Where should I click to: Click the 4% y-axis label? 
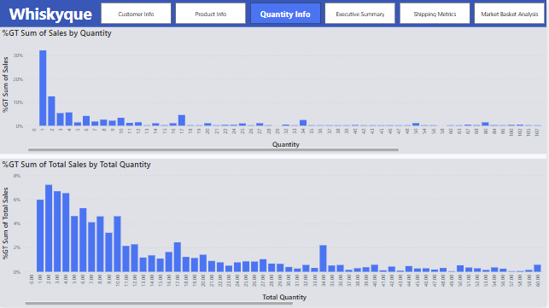[x=17, y=224]
